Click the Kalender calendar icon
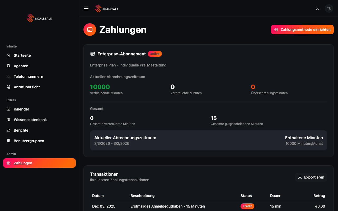This screenshot has width=338, height=211. (8, 109)
